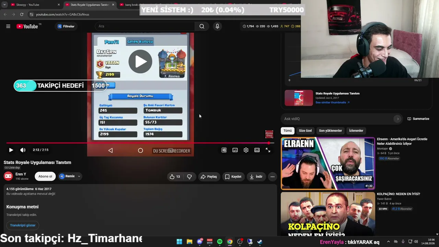Open the YouTube guide hamburger menu
Image resolution: width=439 pixels, height=247 pixels.
coord(8,26)
